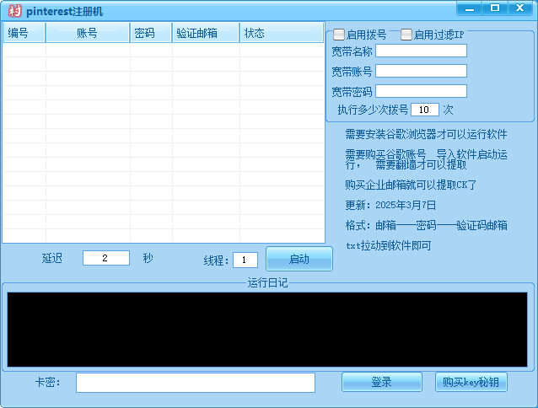Click the 登录 button

tap(382, 382)
